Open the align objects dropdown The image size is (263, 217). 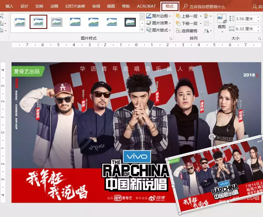coord(208,16)
